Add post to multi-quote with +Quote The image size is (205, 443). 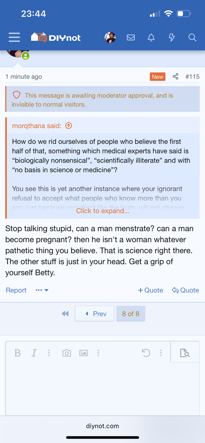[150, 290]
